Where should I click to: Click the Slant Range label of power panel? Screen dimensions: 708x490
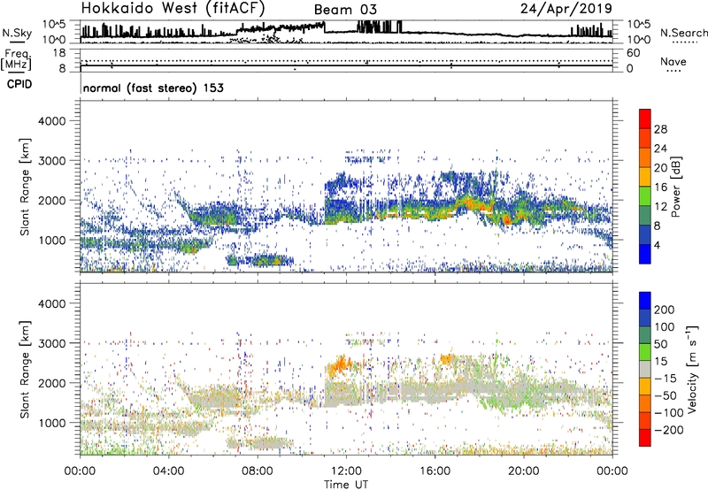click(x=25, y=187)
